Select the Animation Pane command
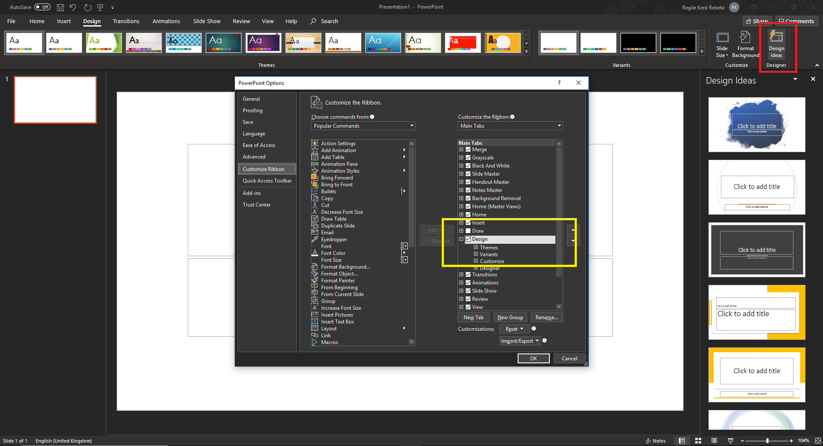Image resolution: width=823 pixels, height=446 pixels. (x=339, y=164)
